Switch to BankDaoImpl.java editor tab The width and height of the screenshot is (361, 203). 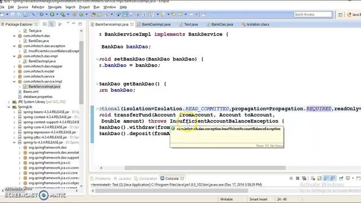154,24
